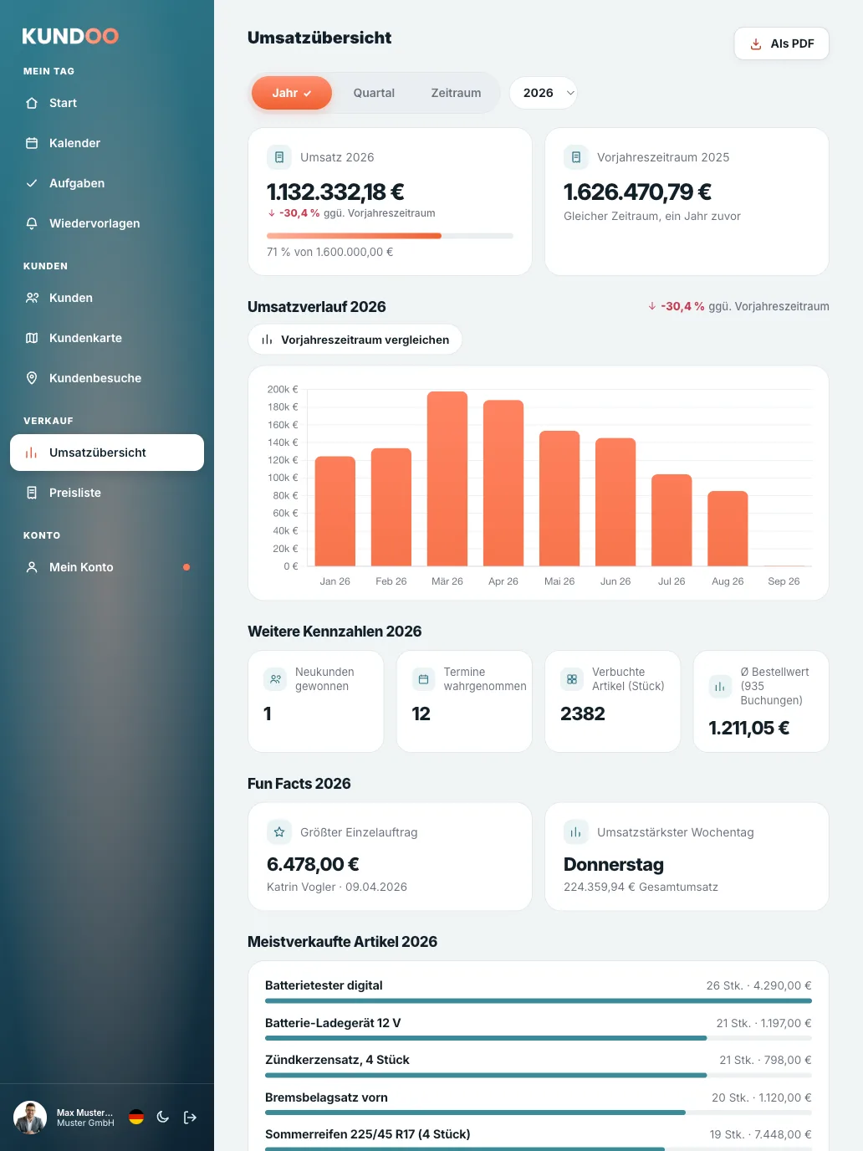
Task: Select the Jahr period option
Action: (292, 93)
